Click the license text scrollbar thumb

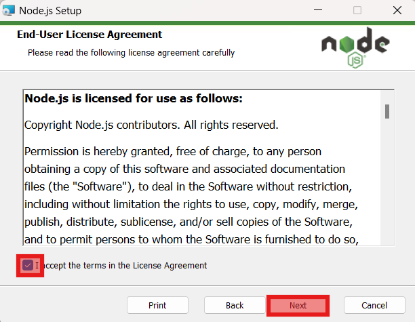(x=387, y=111)
